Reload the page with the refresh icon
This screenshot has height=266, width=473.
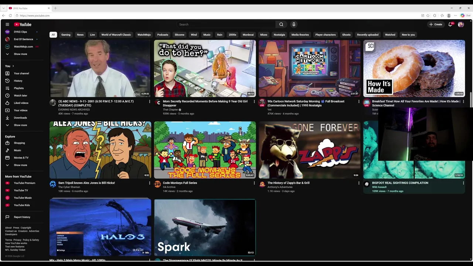pos(10,16)
